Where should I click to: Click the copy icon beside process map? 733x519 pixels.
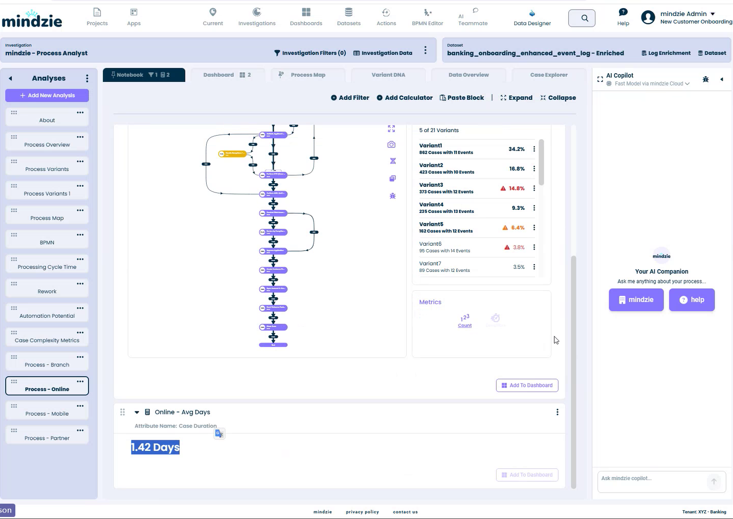coord(392,179)
